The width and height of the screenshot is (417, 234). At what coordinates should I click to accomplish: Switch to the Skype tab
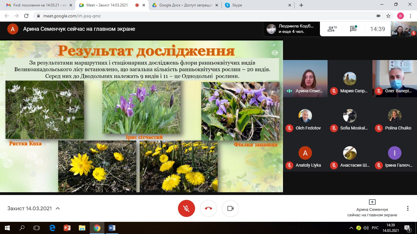pos(258,5)
